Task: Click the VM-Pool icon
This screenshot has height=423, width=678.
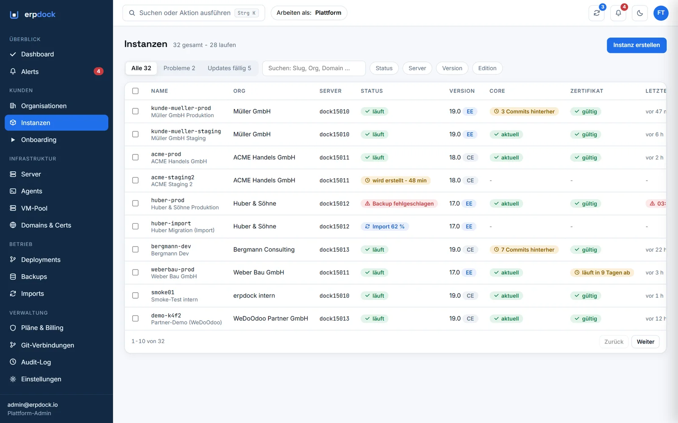Action: (13, 208)
